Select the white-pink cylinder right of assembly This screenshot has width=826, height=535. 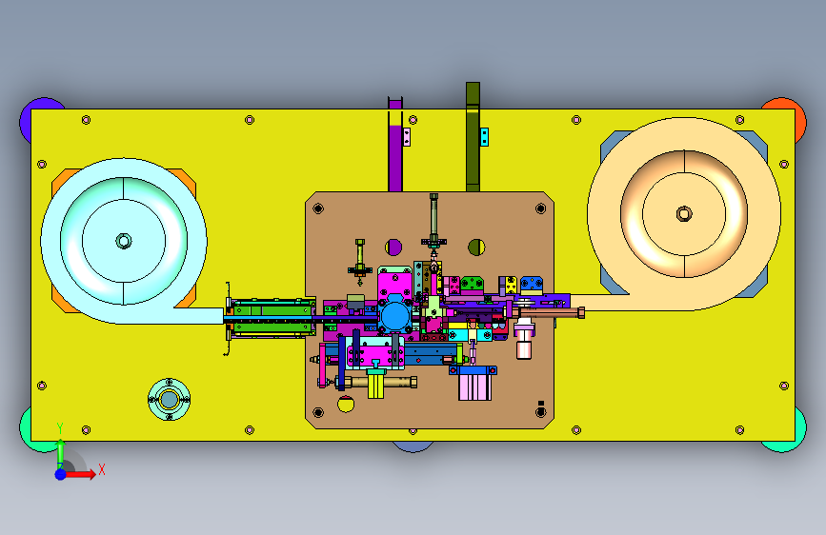coord(524,342)
